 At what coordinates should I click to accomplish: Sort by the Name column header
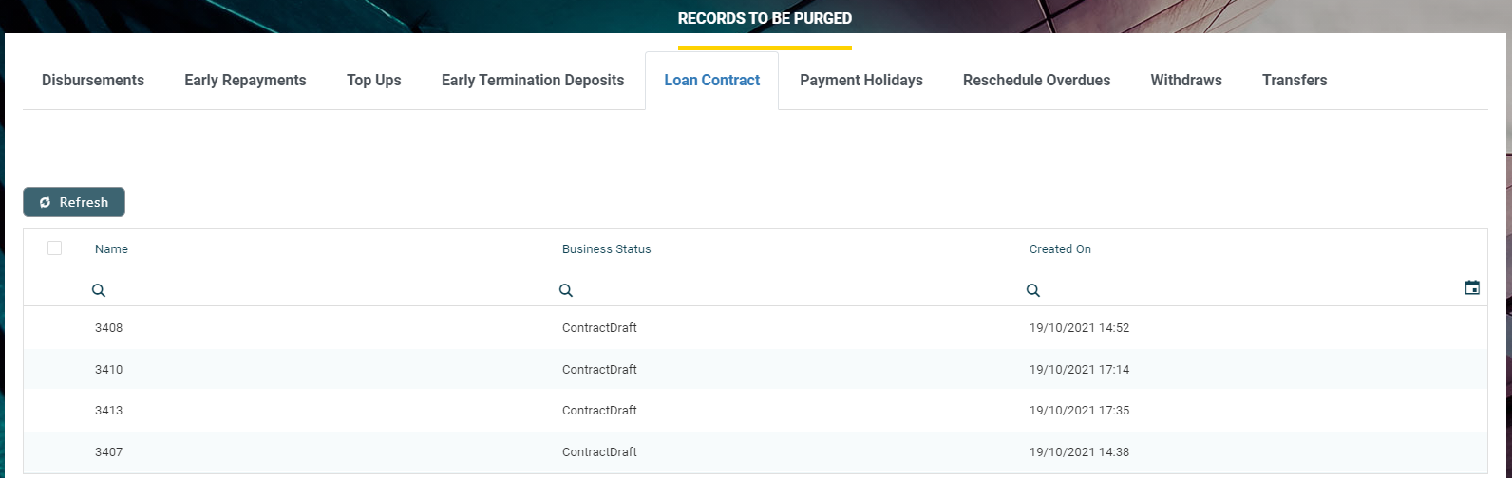(112, 249)
